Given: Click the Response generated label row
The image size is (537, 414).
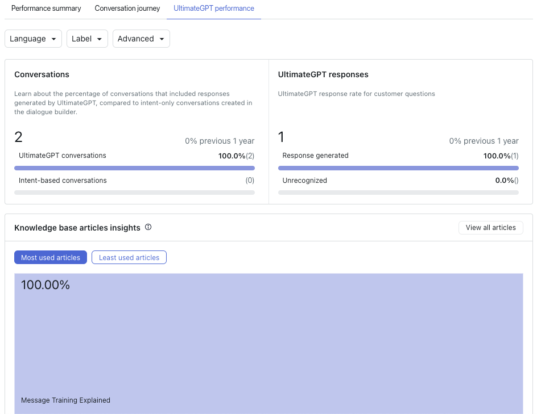Looking at the screenshot, I should point(398,156).
